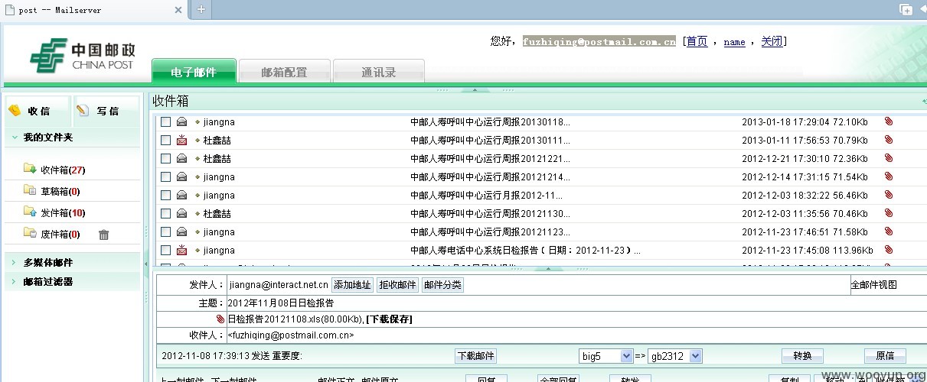The height and width of the screenshot is (382, 927).
Task: Tick checkbox for jiangna 月报2012-11 email
Action: point(165,195)
